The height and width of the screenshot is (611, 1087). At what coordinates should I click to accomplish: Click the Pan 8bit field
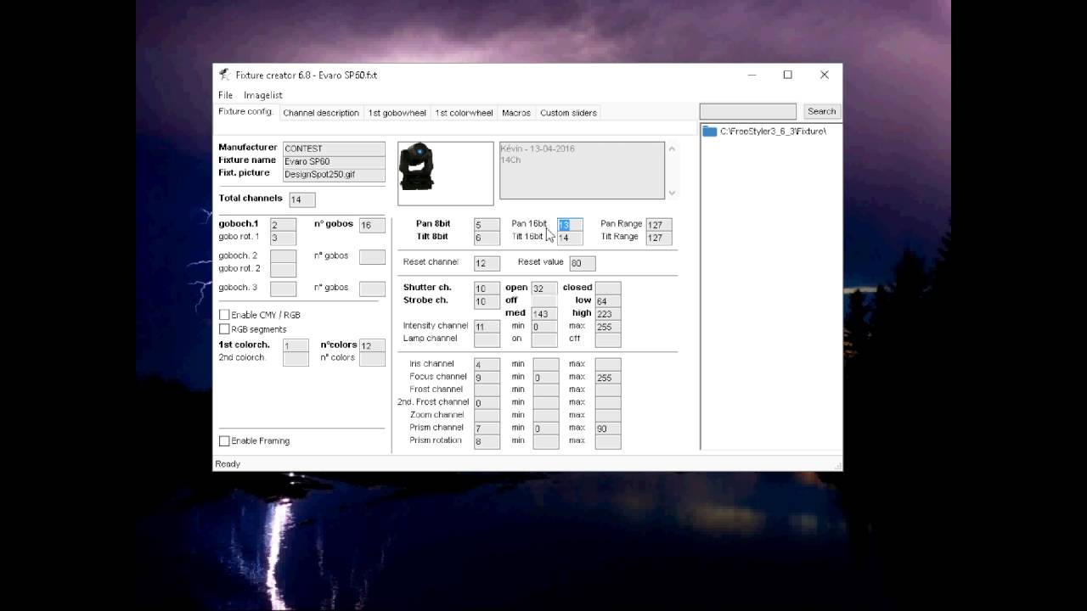(487, 225)
